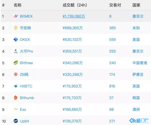Click the Exx logo icon
This screenshot has height=125, width=151.
pos(15,109)
